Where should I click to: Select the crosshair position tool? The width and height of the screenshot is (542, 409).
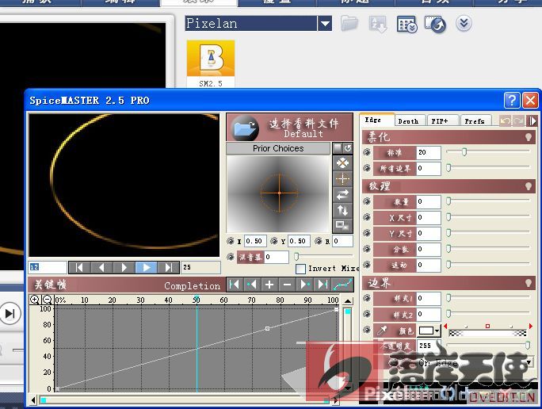point(342,179)
